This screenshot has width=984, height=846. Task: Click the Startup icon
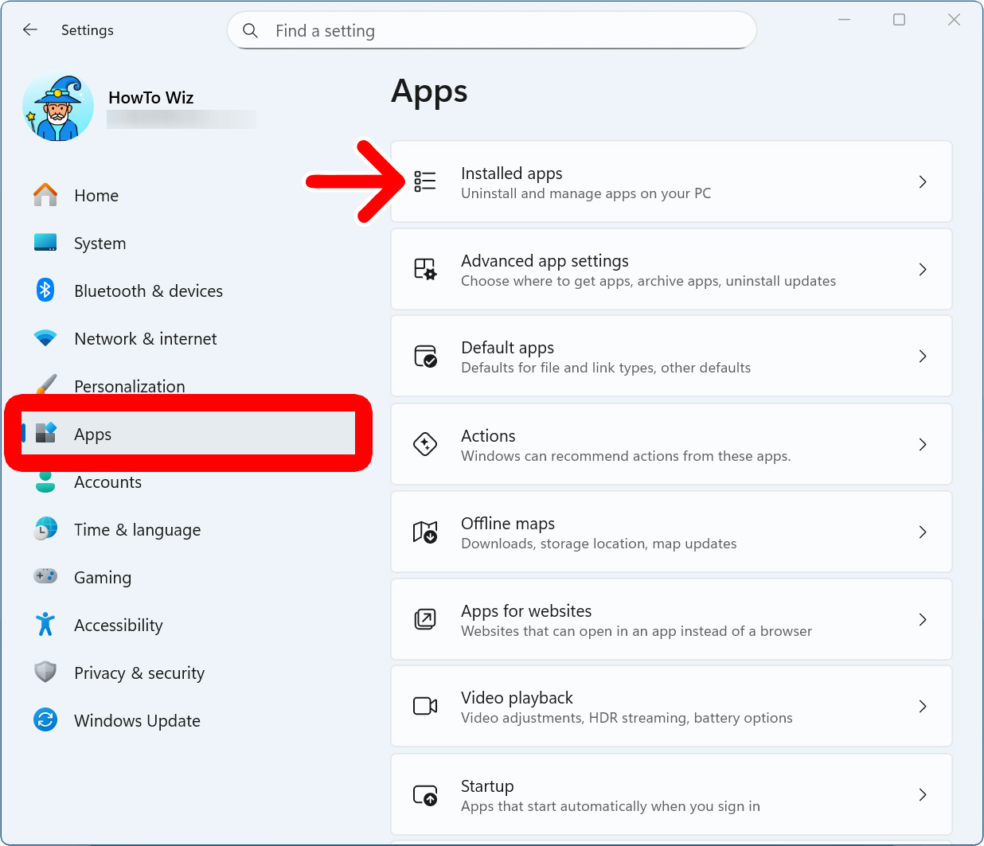pos(425,794)
